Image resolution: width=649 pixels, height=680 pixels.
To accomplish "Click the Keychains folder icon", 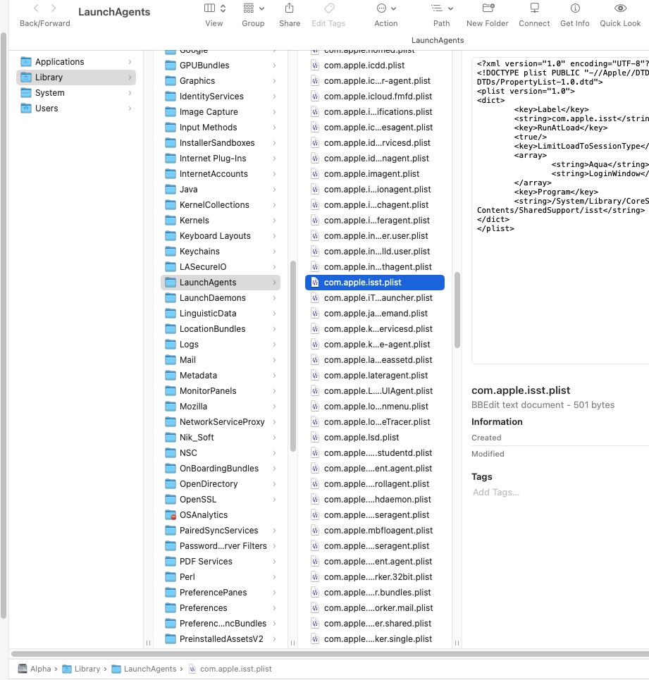I will tap(171, 252).
